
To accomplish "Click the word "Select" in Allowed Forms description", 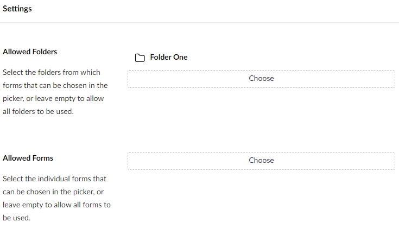I will 13,178.
